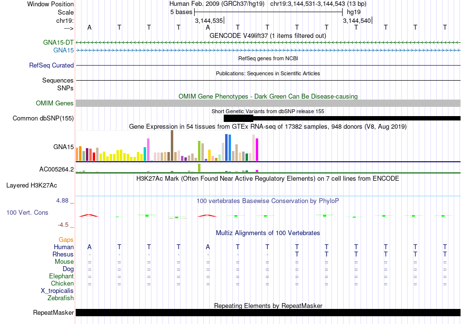The image size is (461, 324).
Task: Click 'Publications: Sequences in Scientific Articles' title
Action: pyautogui.click(x=268, y=73)
